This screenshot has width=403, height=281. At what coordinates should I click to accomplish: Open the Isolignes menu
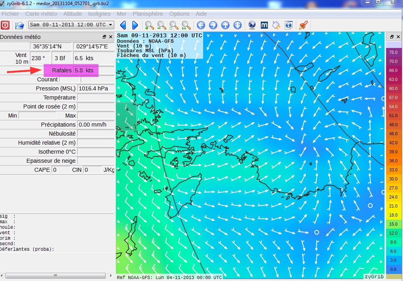[99, 14]
